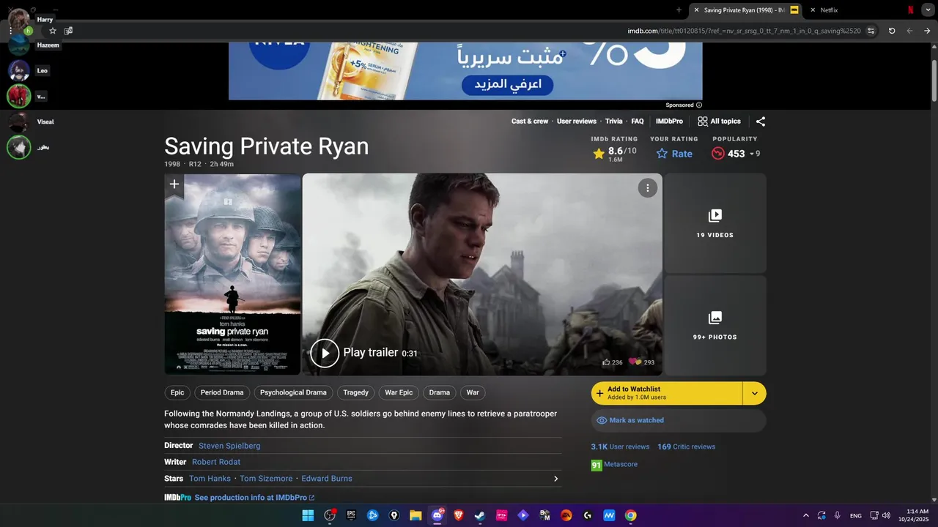
Task: Open Windows Start menu
Action: point(308,515)
